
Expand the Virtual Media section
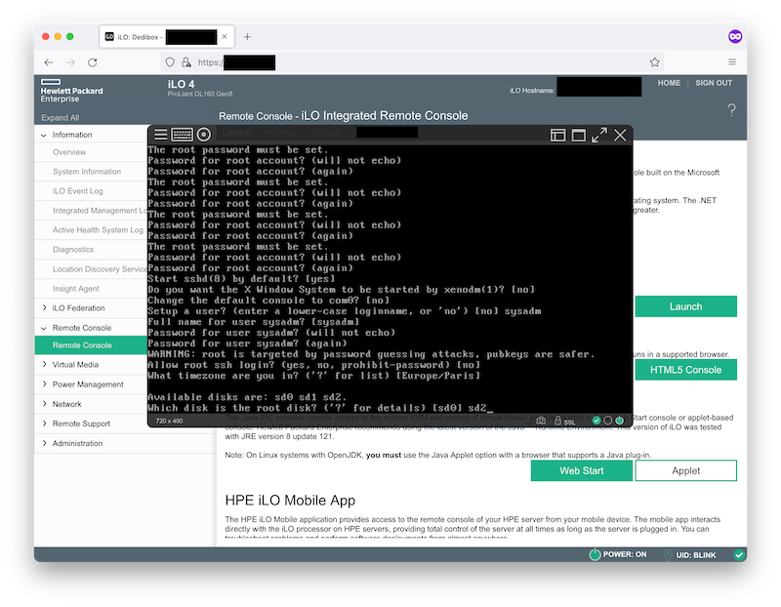tap(44, 365)
